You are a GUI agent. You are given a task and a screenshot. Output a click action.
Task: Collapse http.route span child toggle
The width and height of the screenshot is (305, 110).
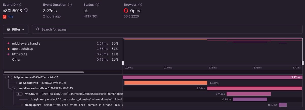click(19, 94)
